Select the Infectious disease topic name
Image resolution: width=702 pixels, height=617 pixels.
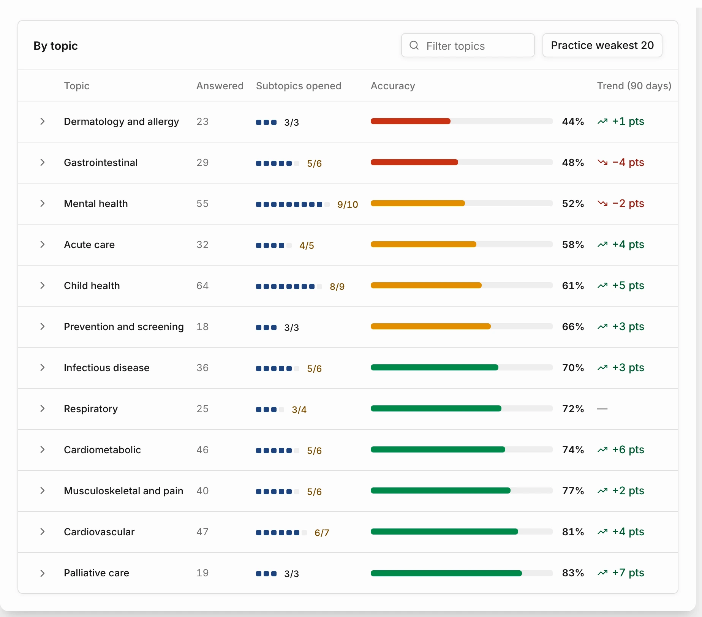107,368
